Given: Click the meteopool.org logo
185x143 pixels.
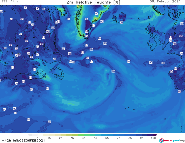Looking at the screenshot, I should coord(172,140).
